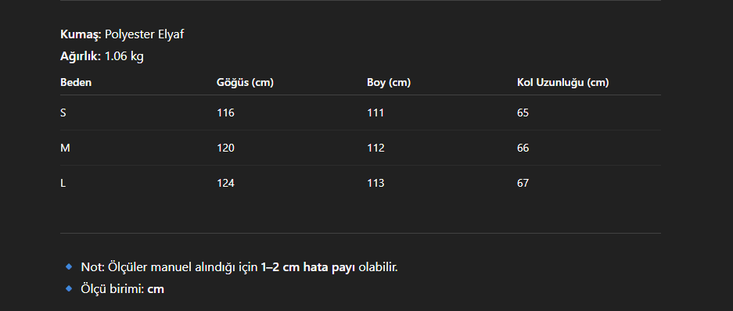This screenshot has height=311, width=733.
Task: Click the blue diamond bullet beside Not
Action: (x=69, y=266)
